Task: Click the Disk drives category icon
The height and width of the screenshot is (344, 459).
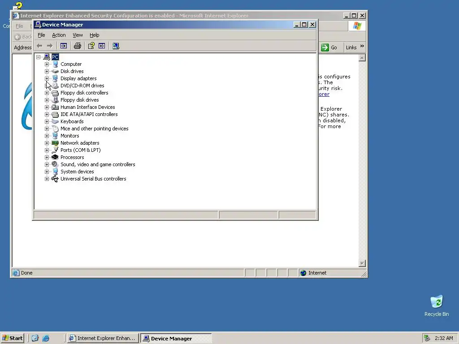Action: [55, 71]
